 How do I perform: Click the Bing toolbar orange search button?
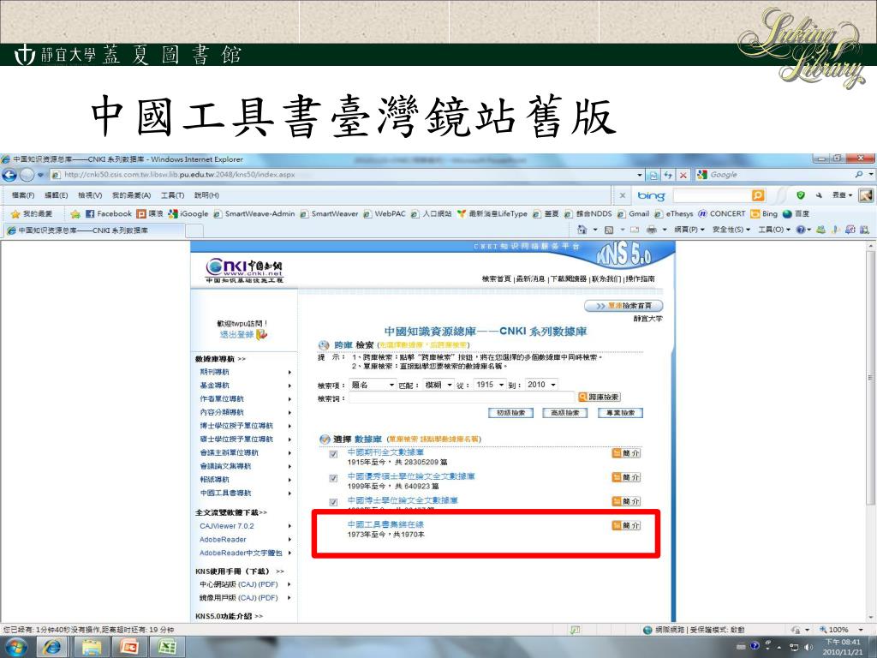pyautogui.click(x=758, y=195)
